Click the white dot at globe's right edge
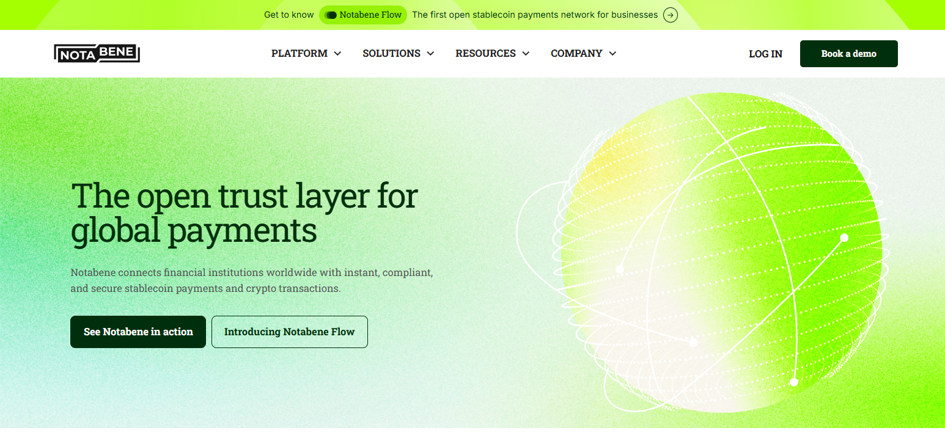This screenshot has height=447, width=945. [844, 238]
